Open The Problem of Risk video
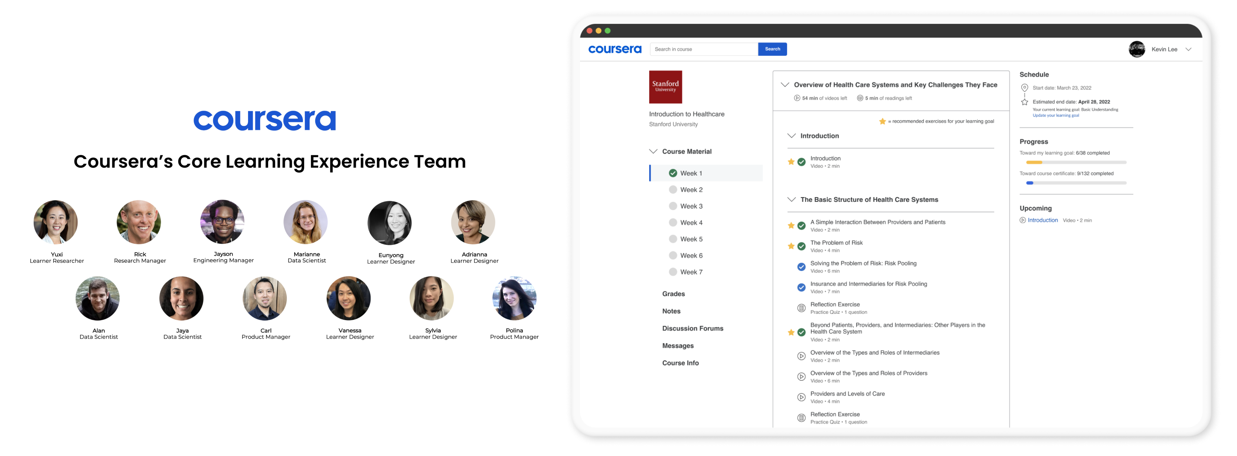 pos(837,243)
